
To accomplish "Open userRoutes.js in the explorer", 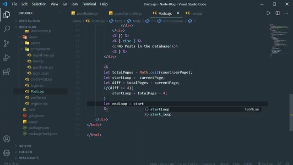I will pyautogui.click(x=41, y=31).
